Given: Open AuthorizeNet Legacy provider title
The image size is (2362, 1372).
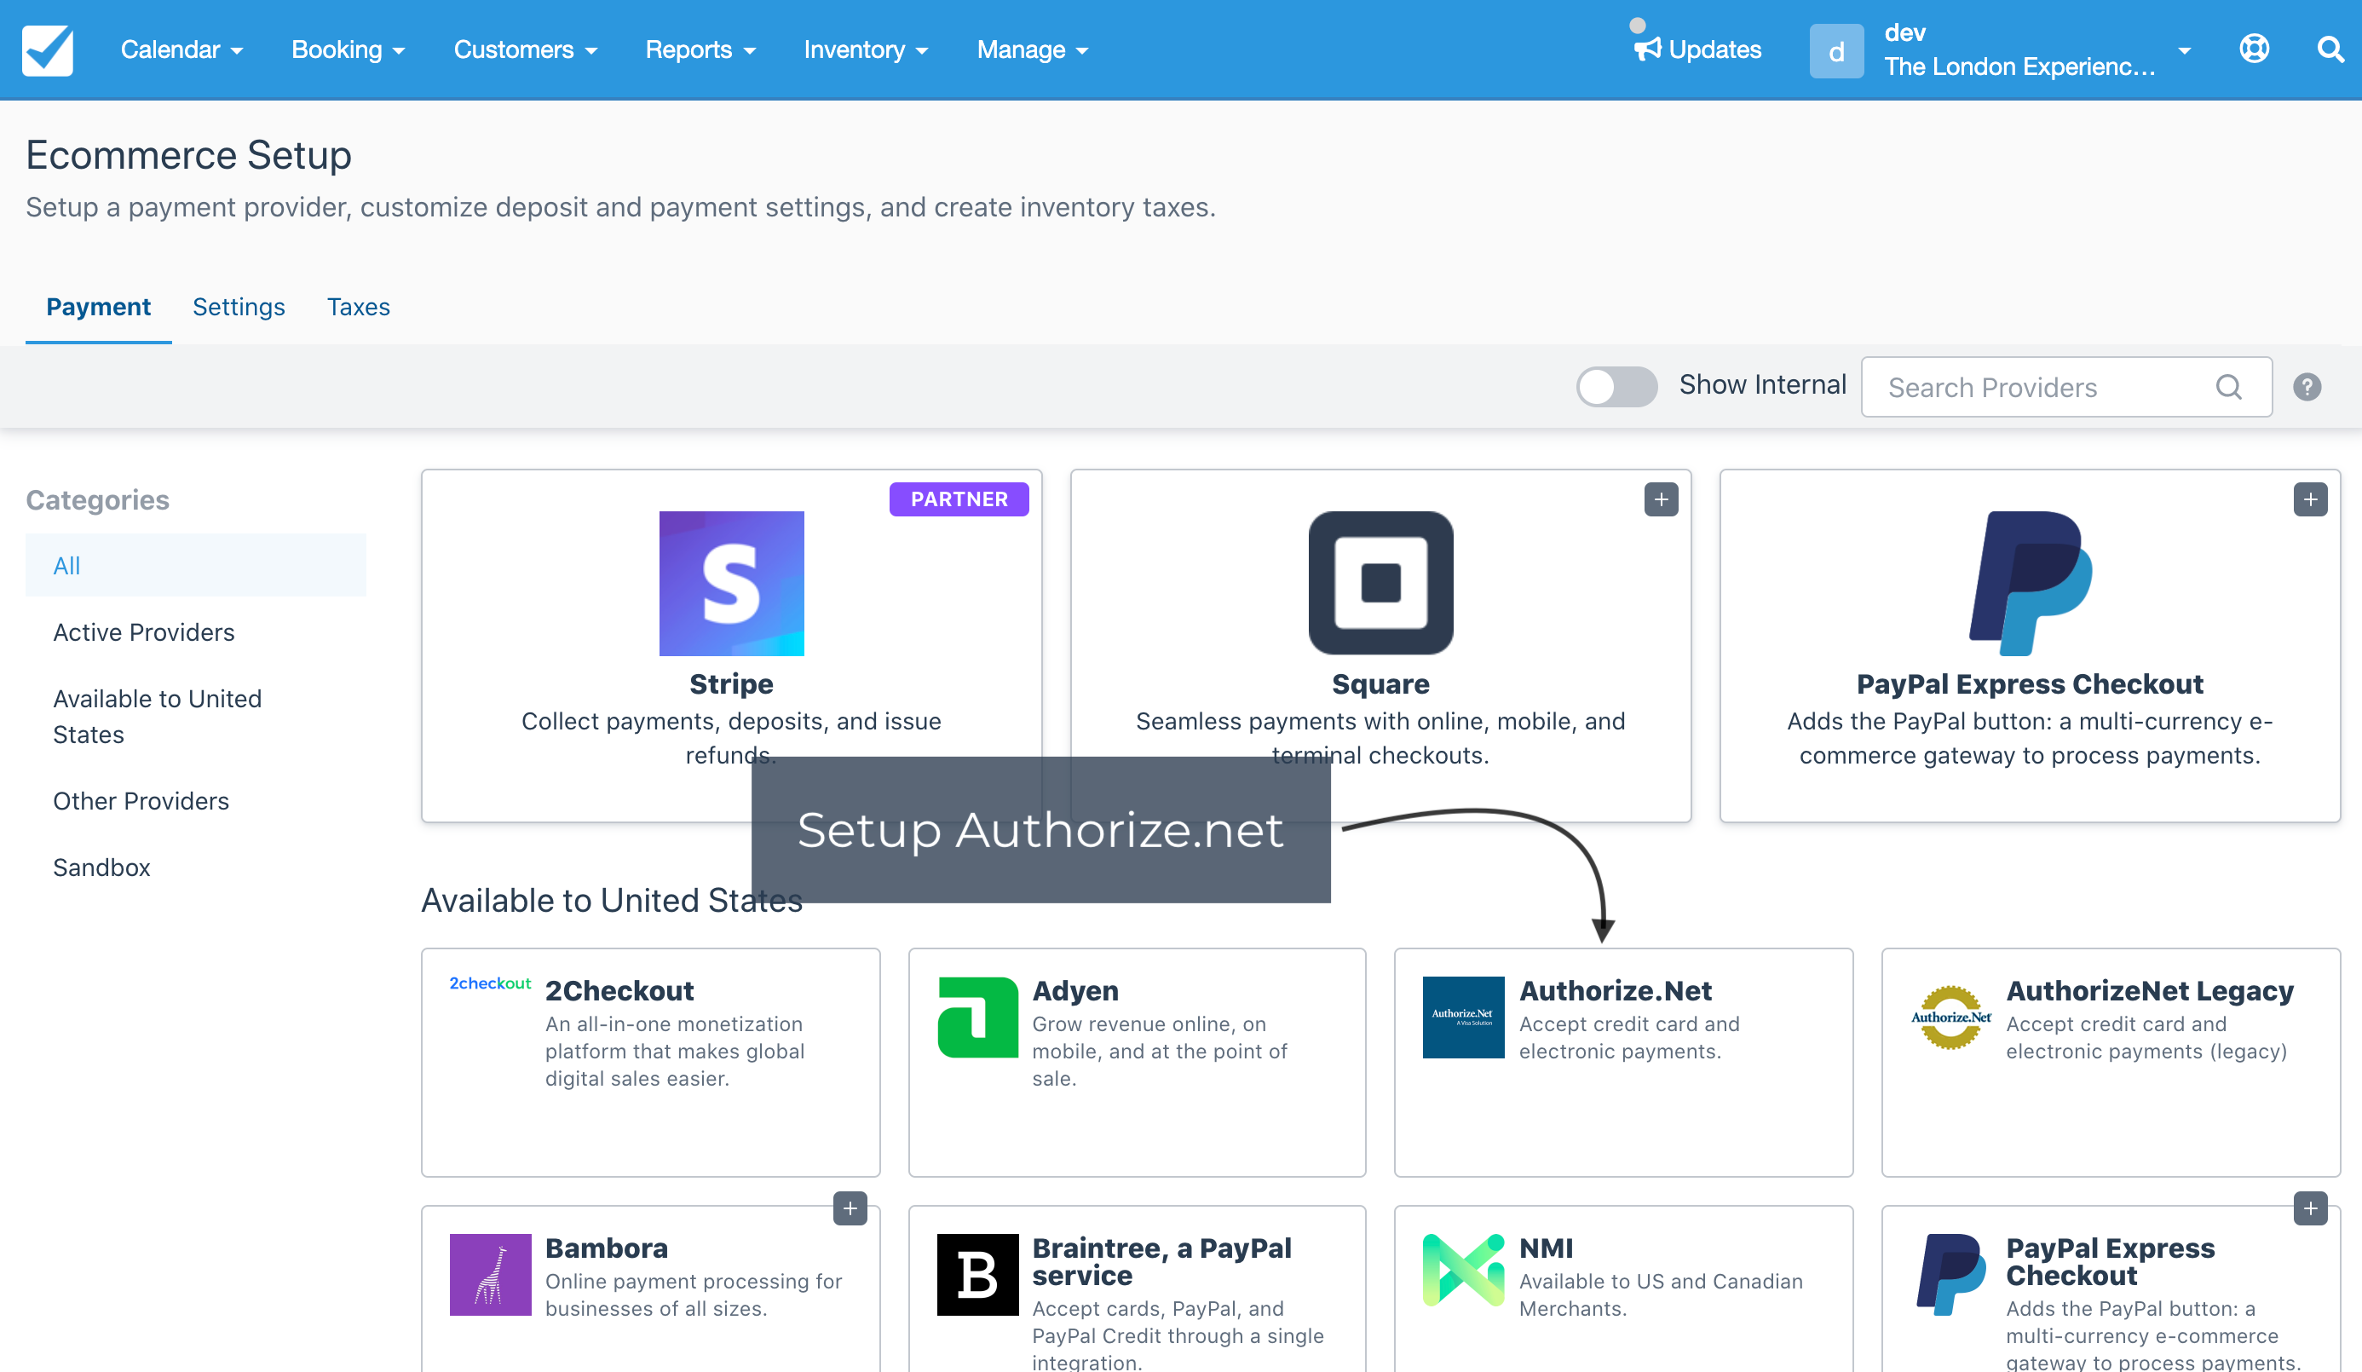Looking at the screenshot, I should click(2149, 990).
